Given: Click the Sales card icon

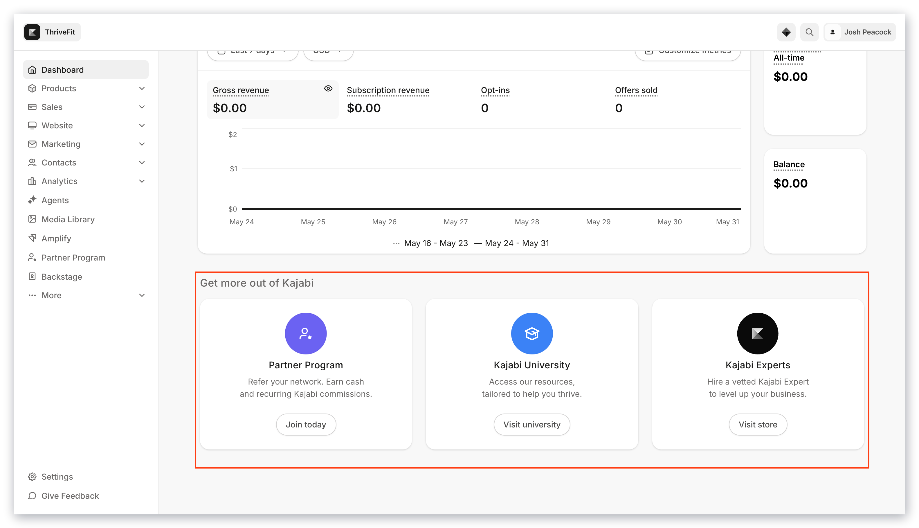Looking at the screenshot, I should [x=32, y=107].
